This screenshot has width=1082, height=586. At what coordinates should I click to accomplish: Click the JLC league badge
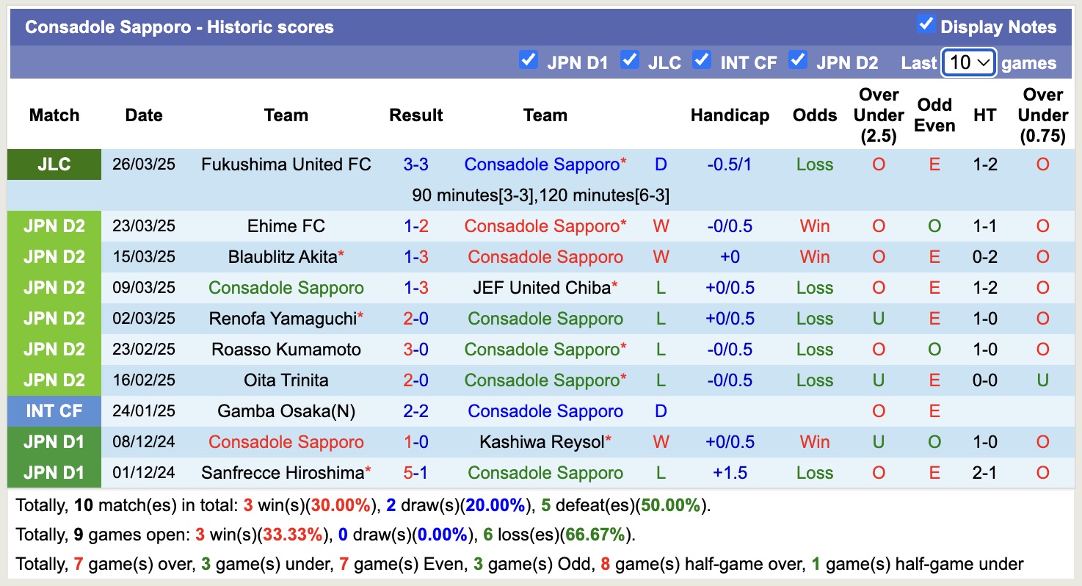point(54,164)
